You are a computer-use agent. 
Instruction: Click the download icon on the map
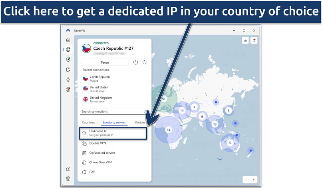click(245, 40)
